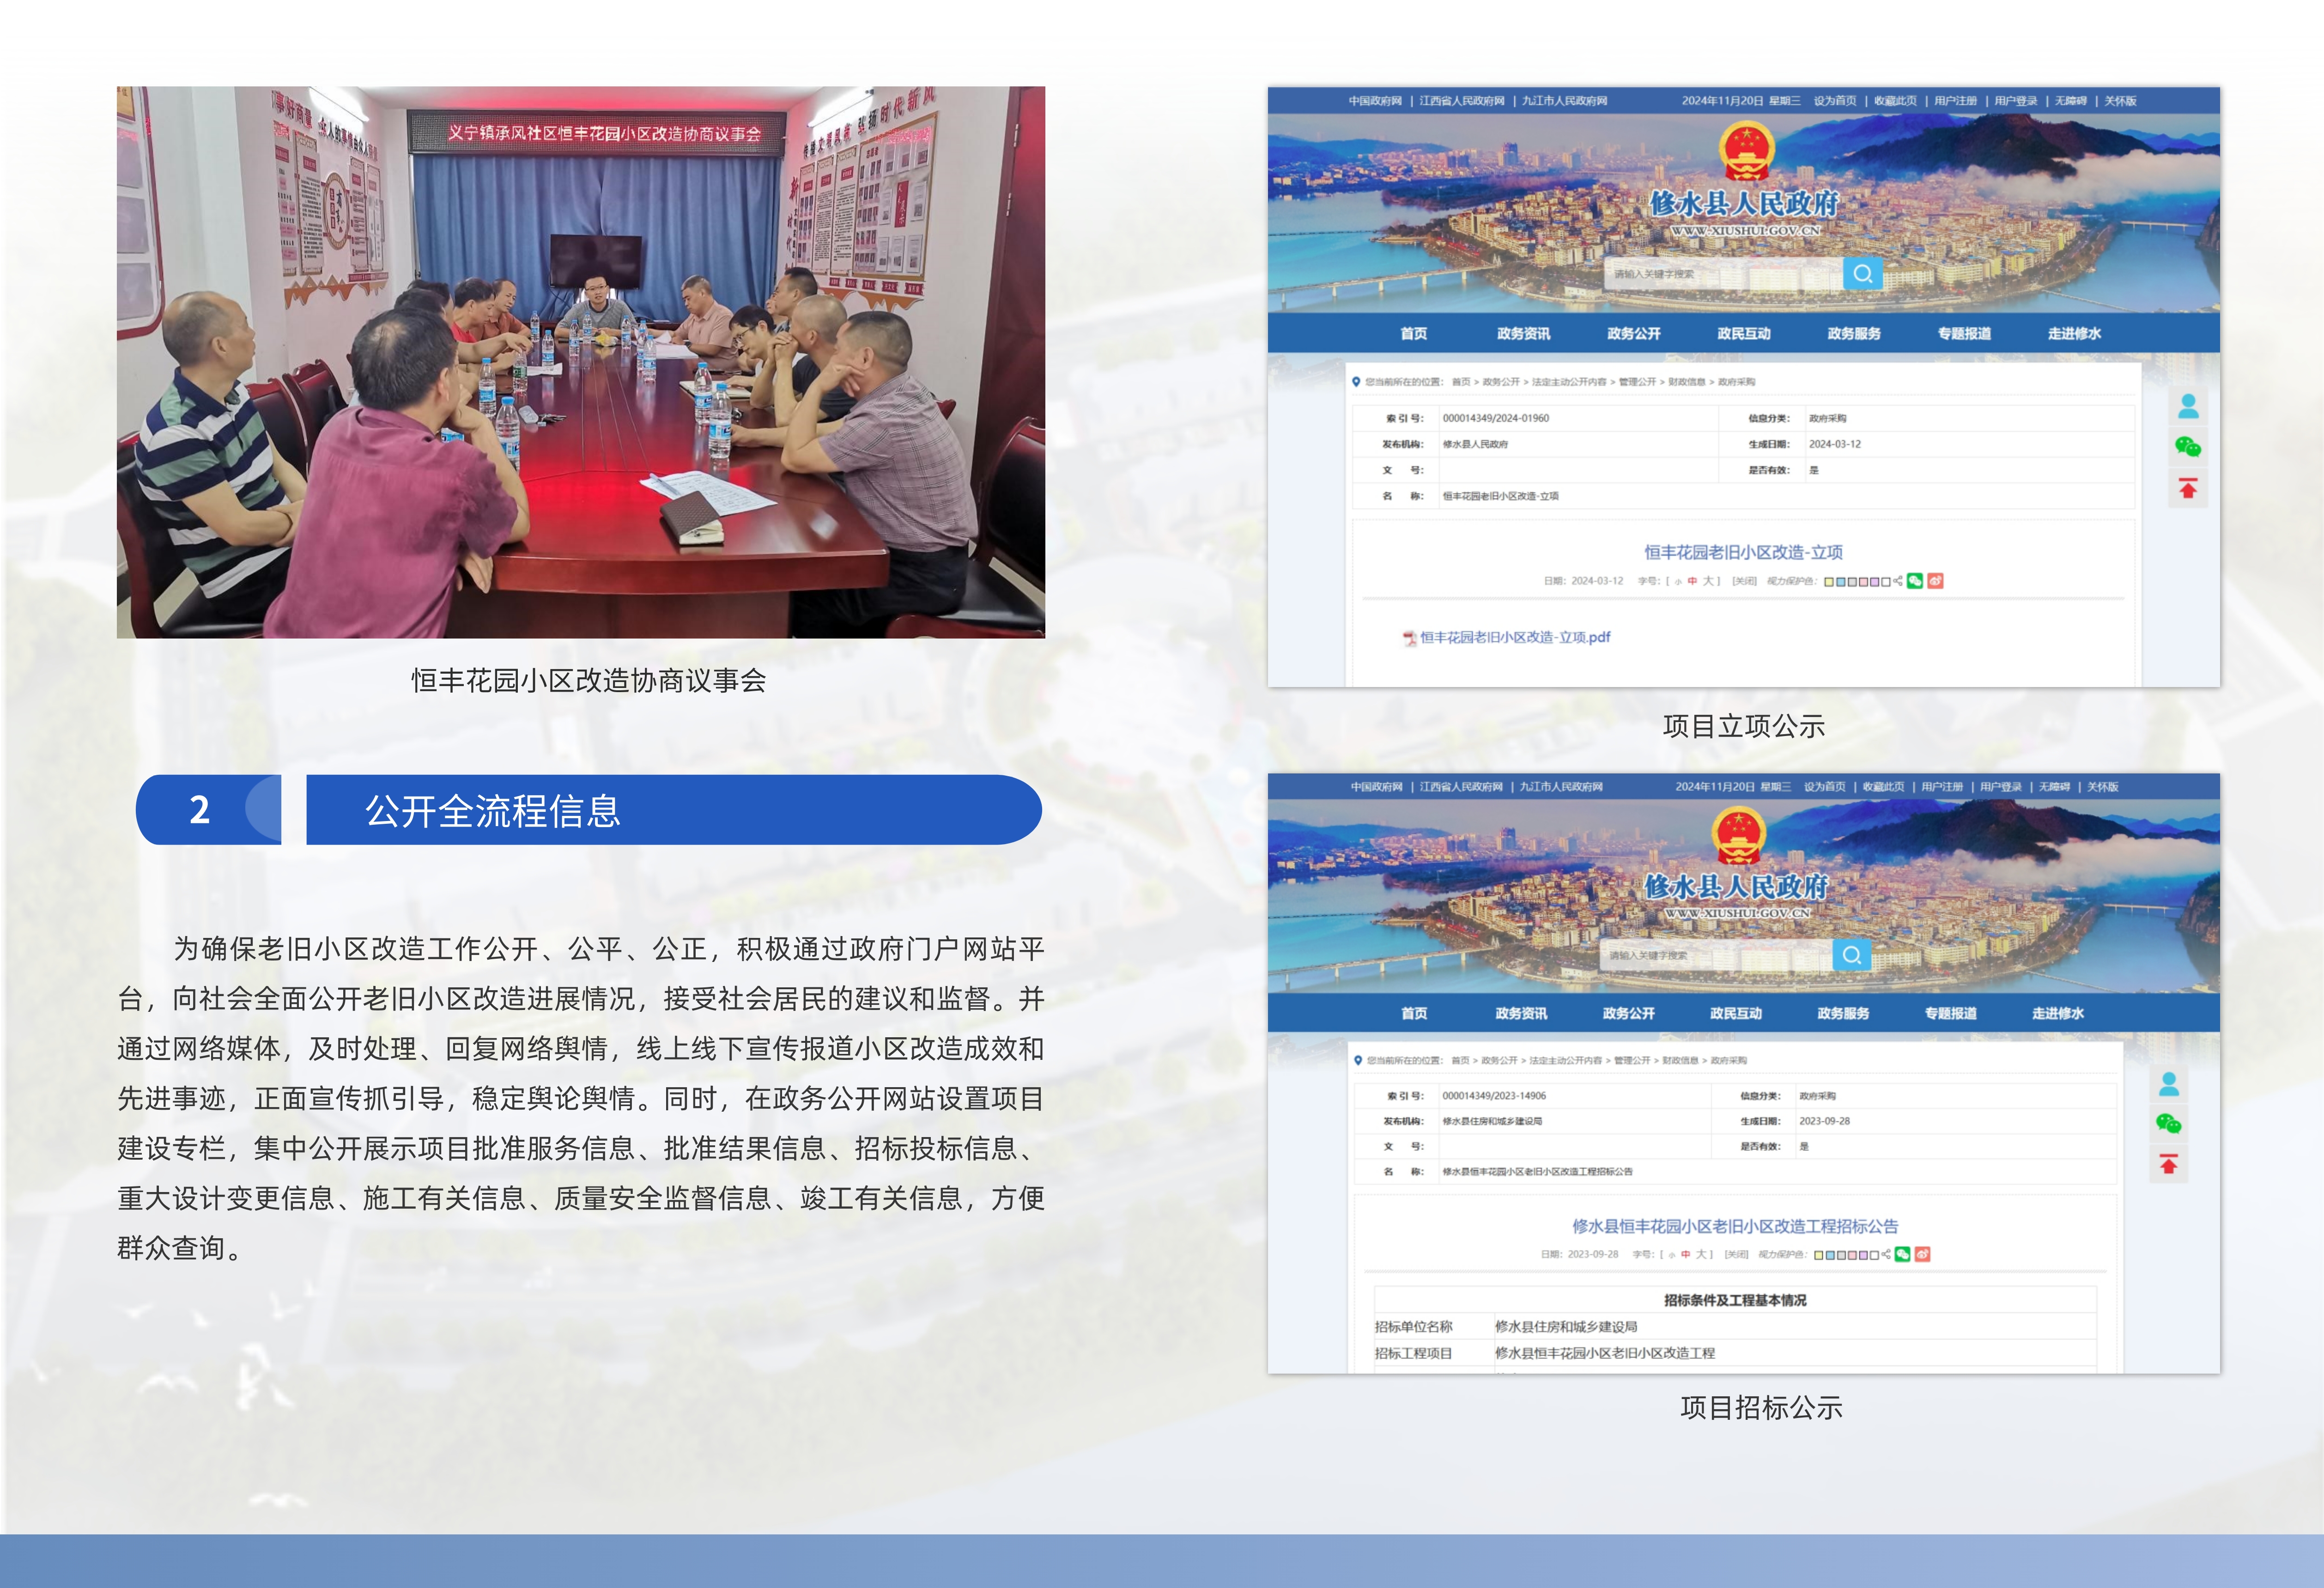Click search magnifier in bottom website screenshot
The height and width of the screenshot is (1588, 2324).
click(1851, 954)
